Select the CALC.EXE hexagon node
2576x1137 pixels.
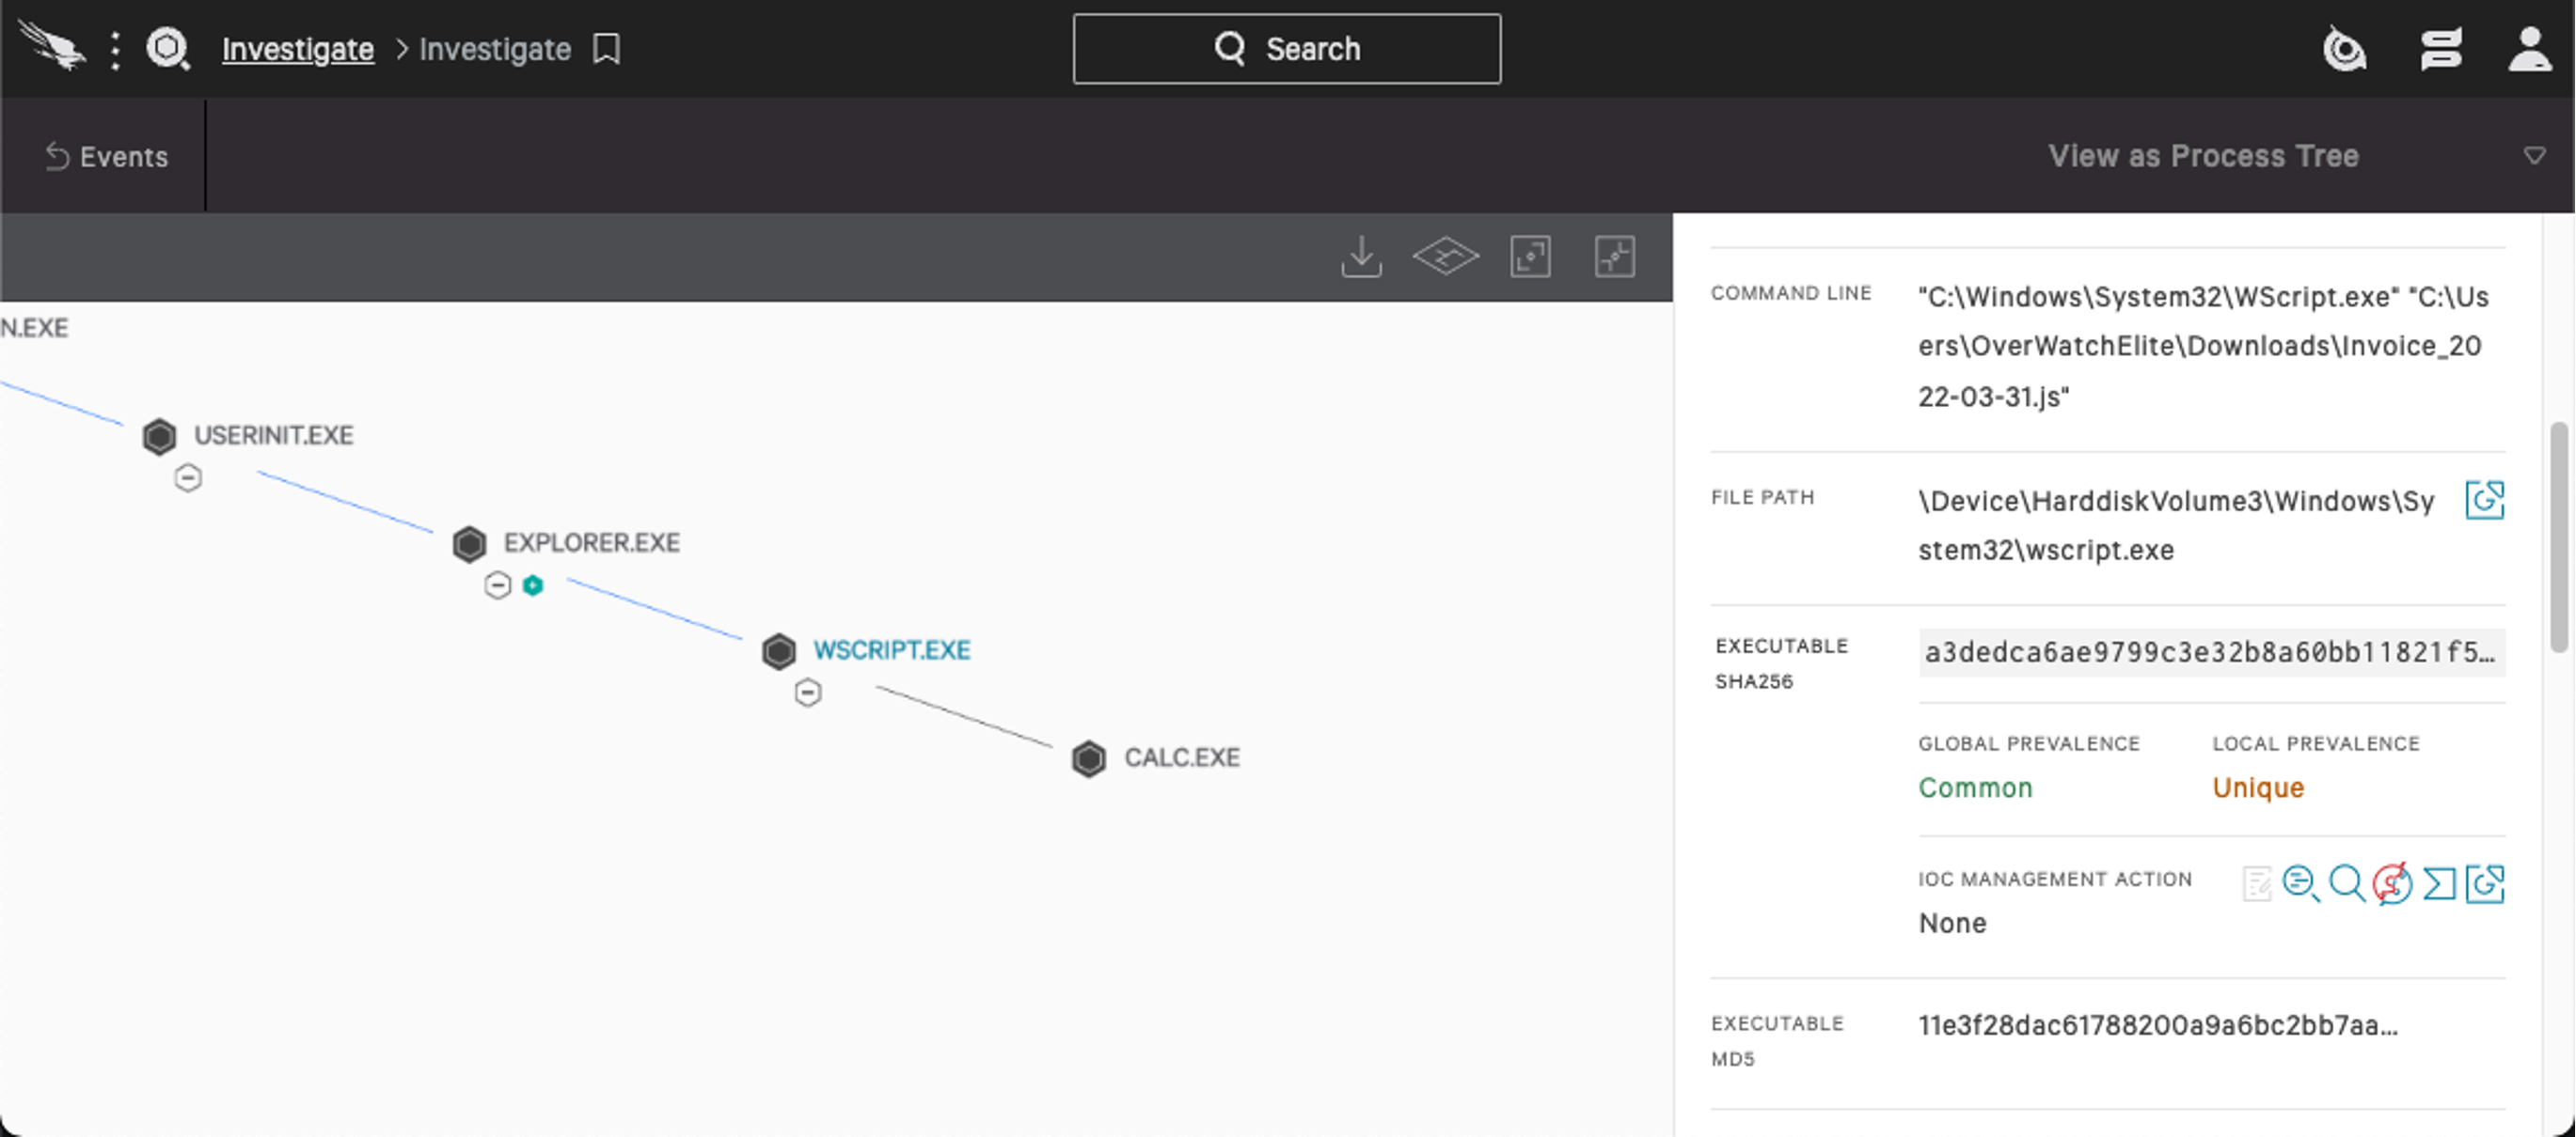point(1089,758)
